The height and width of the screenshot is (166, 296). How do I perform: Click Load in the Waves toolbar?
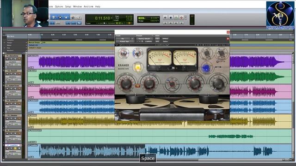tap(216, 45)
